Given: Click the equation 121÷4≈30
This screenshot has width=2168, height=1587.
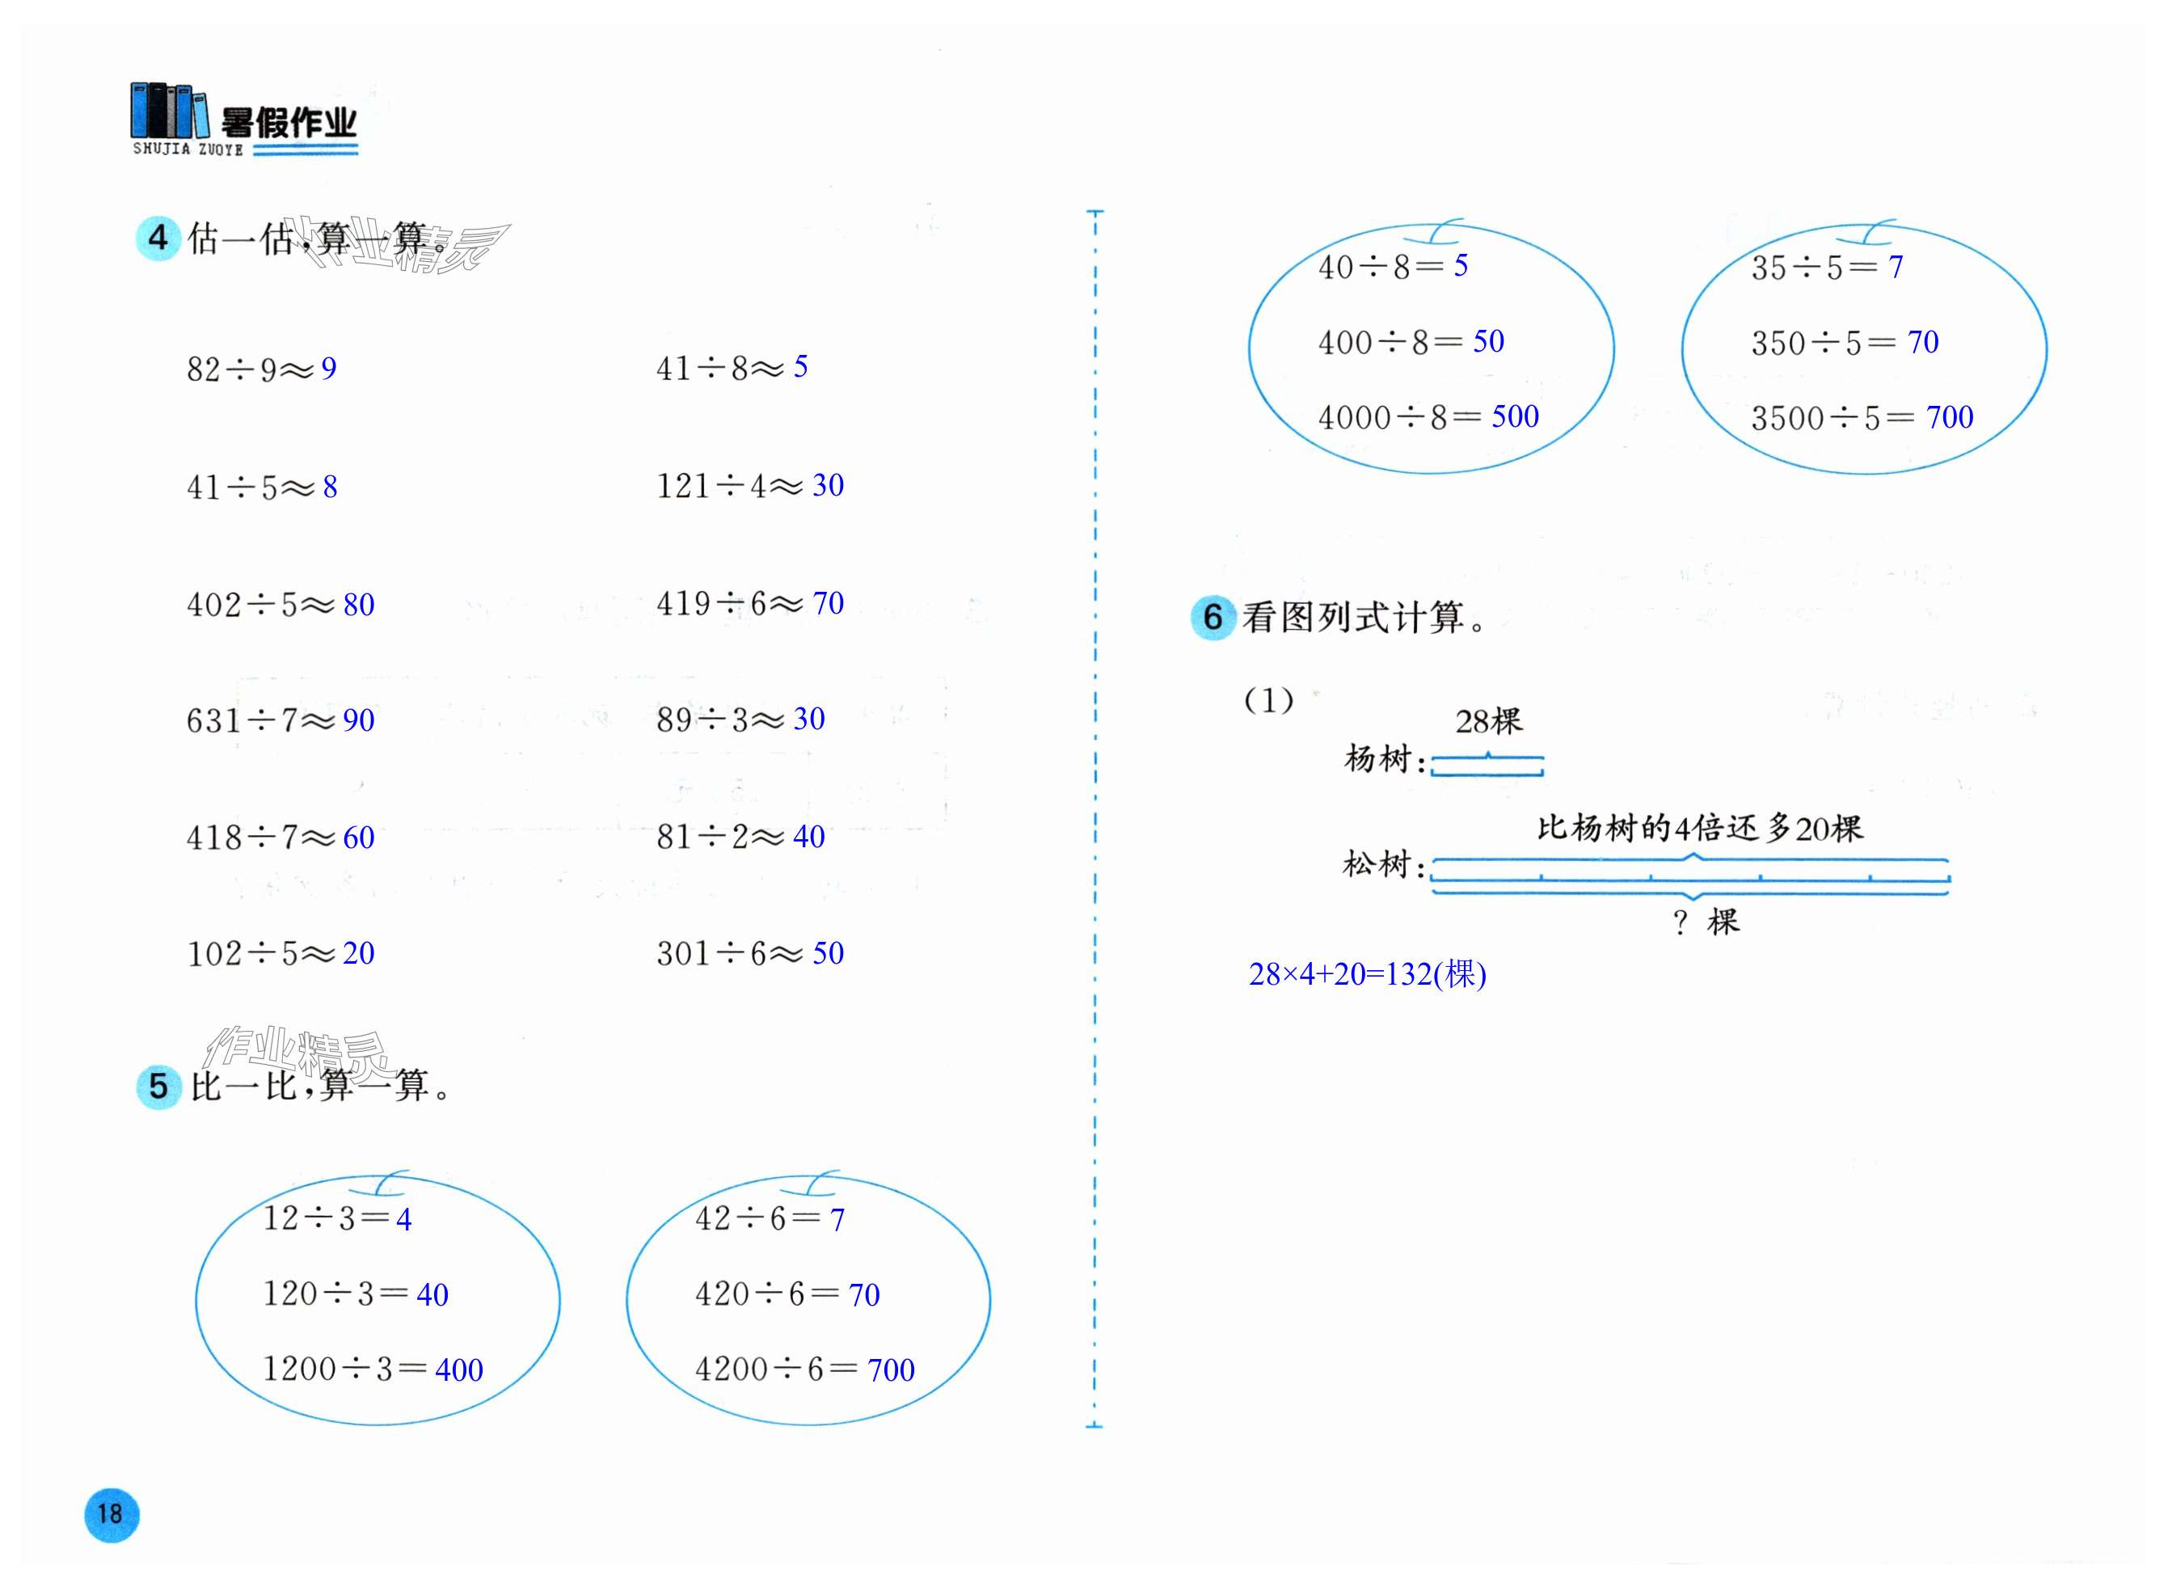Looking at the screenshot, I should click(749, 486).
